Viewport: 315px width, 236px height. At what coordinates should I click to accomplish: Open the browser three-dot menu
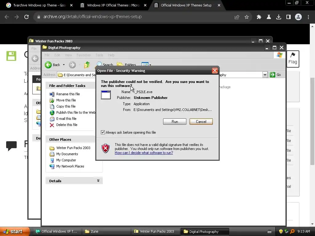point(308,17)
